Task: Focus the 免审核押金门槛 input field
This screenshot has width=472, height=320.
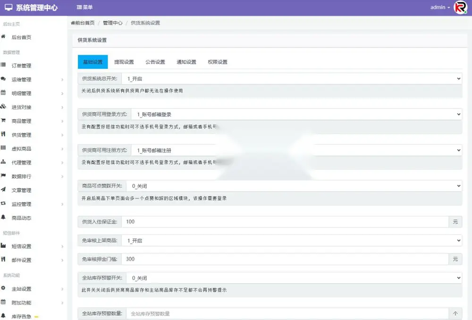Action: 285,259
